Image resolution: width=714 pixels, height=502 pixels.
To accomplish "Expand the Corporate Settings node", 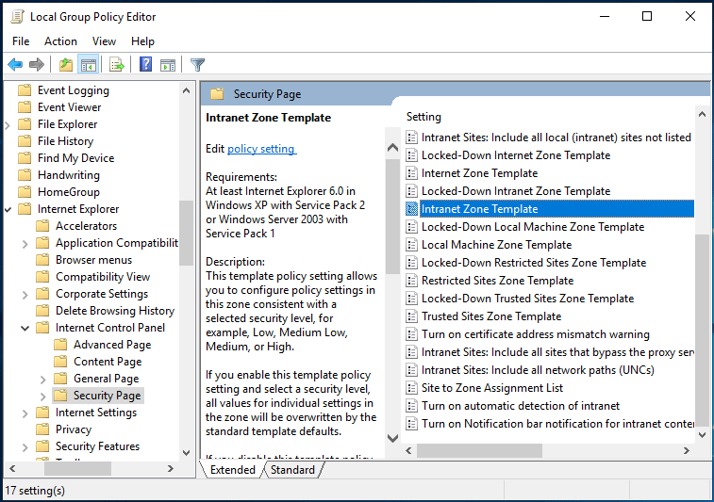I will click(x=25, y=294).
